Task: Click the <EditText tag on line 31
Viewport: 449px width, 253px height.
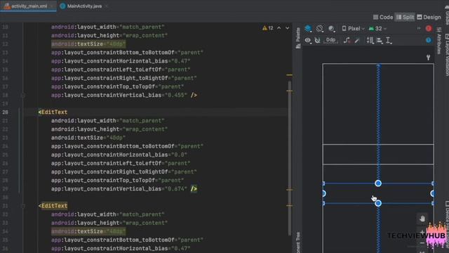Action: pyautogui.click(x=53, y=206)
